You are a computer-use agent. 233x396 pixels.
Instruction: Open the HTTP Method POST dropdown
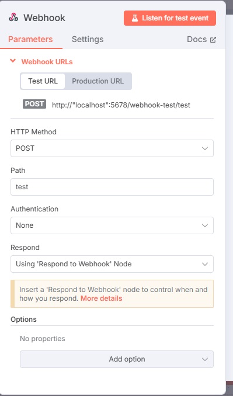112,148
